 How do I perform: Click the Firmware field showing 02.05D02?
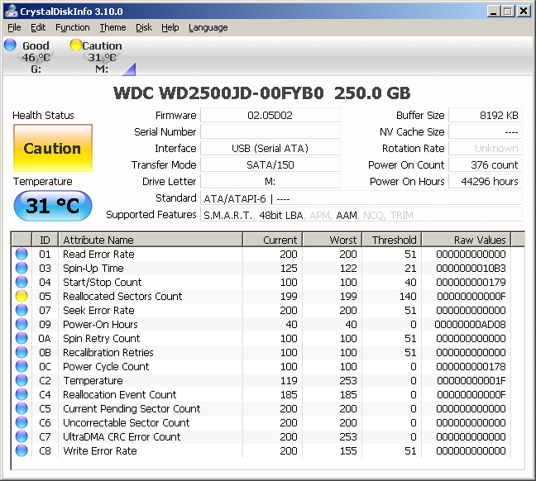pos(270,116)
